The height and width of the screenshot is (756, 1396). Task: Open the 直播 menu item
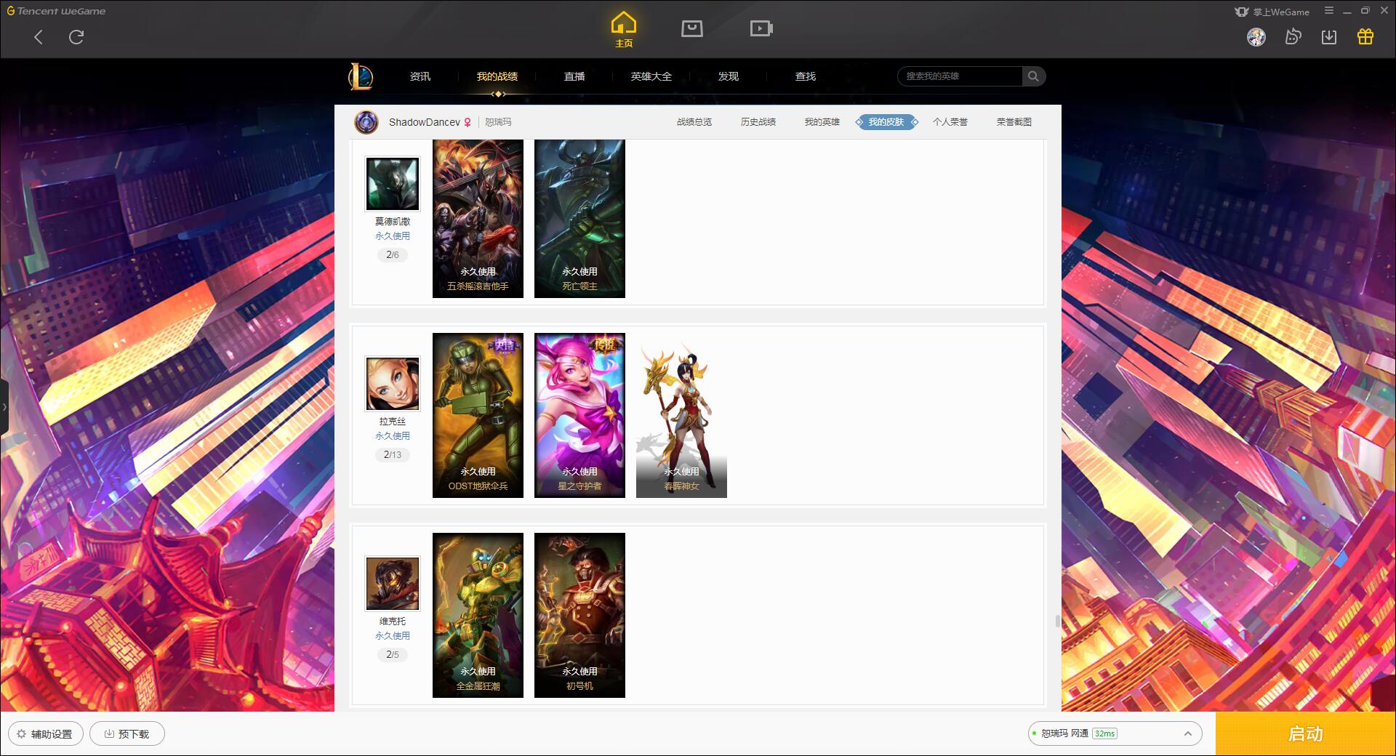[x=574, y=76]
